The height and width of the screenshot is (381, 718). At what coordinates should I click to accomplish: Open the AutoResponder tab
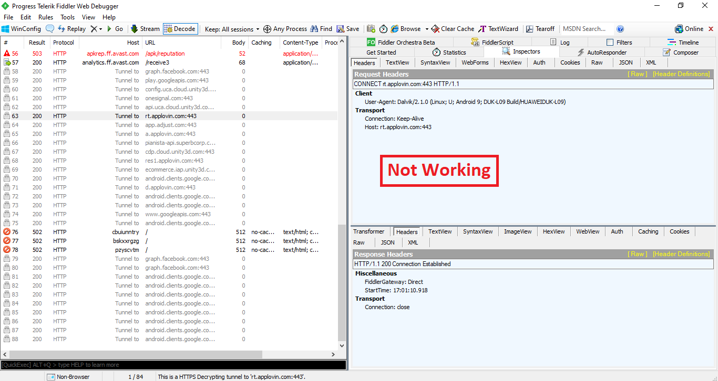pyautogui.click(x=602, y=52)
